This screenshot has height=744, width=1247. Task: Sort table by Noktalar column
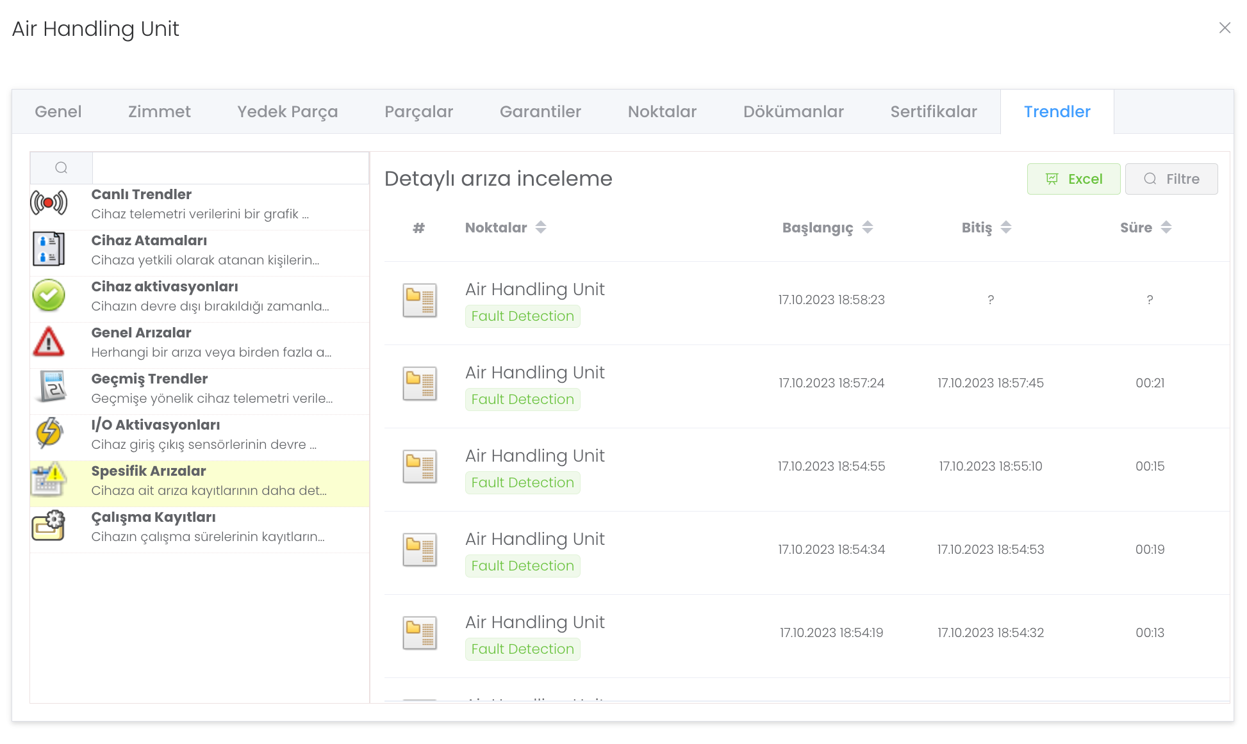pos(541,227)
